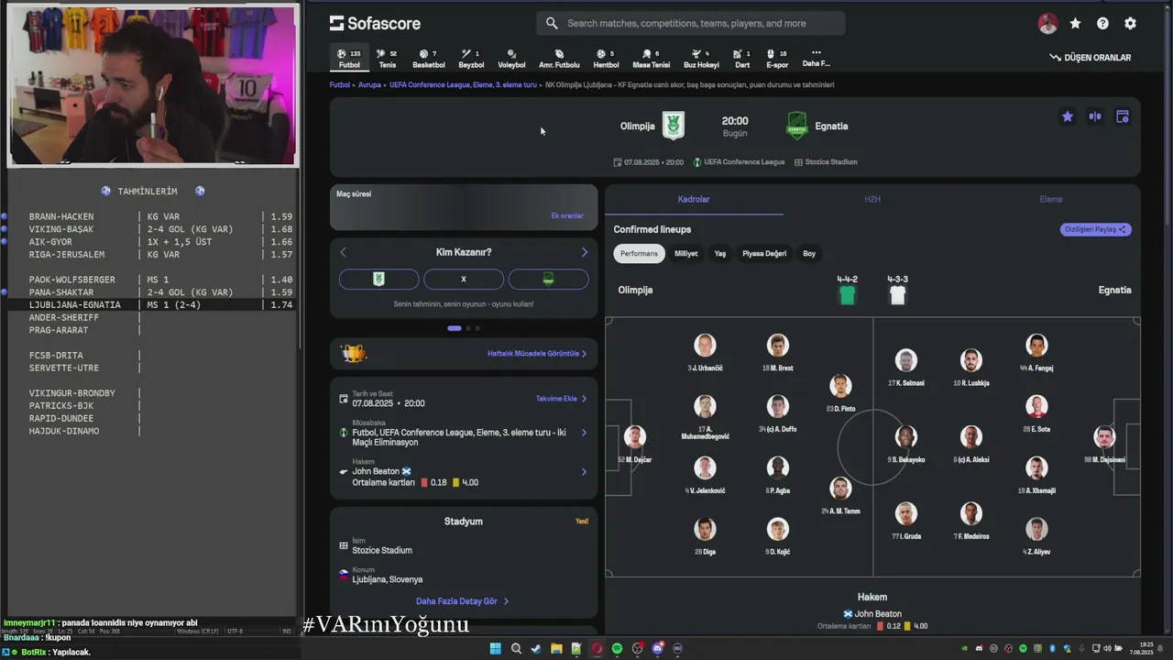This screenshot has width=1173, height=660.
Task: Open the user profile avatar
Action: coord(1047,24)
